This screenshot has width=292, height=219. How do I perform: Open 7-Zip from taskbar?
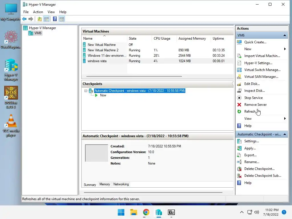point(171,212)
